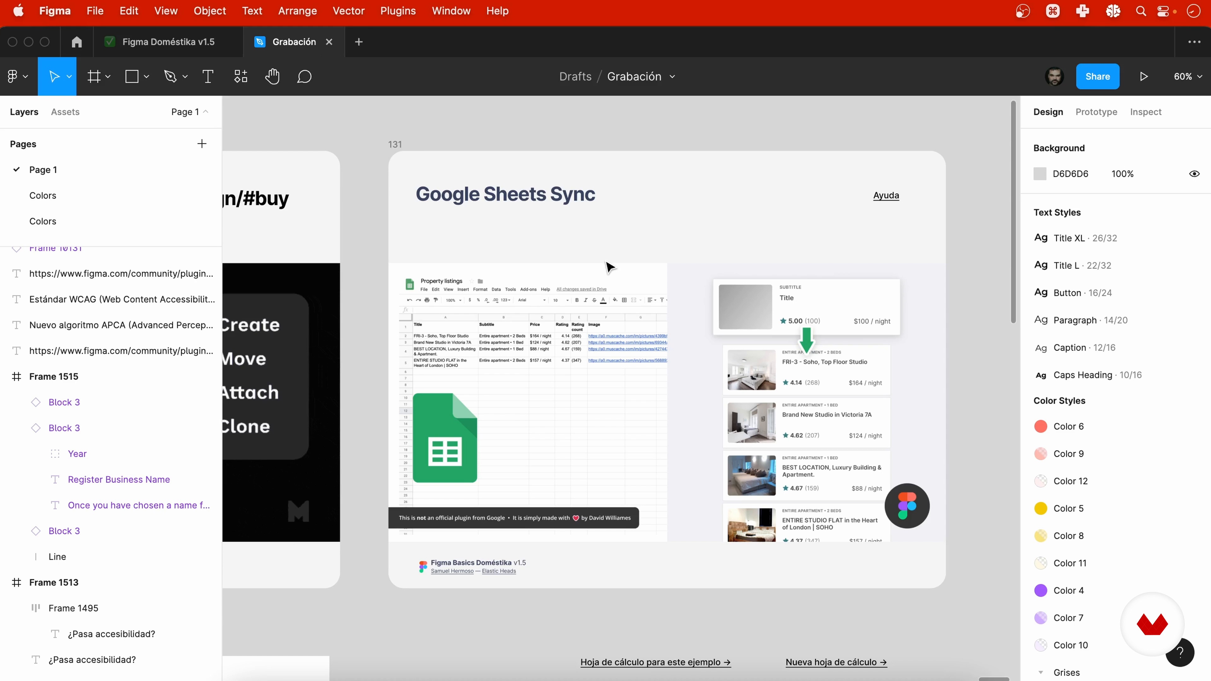Image resolution: width=1211 pixels, height=681 pixels.
Task: Select the Line layer
Action: tap(57, 556)
